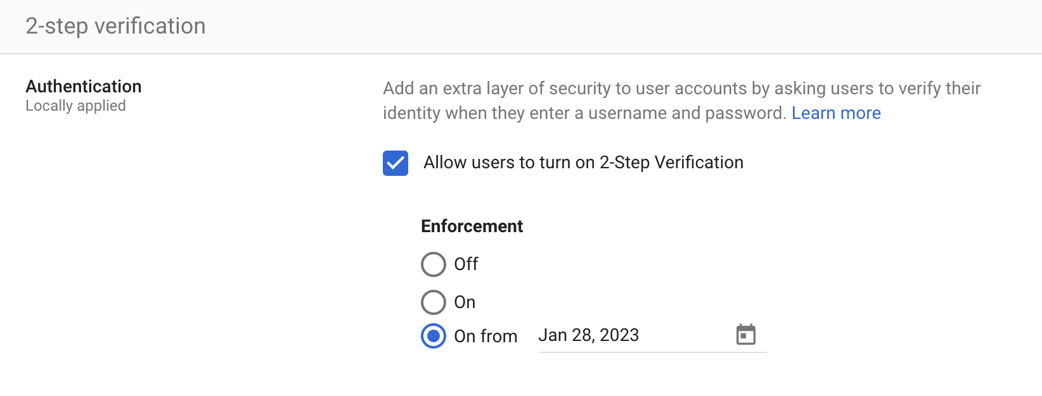Screen dimensions: 1042x396
Task: Click the selected On from radio button
Action: point(434,336)
